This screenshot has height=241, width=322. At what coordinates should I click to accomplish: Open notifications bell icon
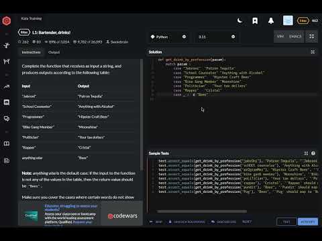(x=271, y=21)
